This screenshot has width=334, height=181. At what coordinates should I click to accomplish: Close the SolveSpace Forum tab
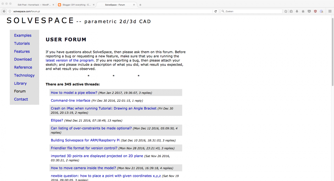point(134,5)
